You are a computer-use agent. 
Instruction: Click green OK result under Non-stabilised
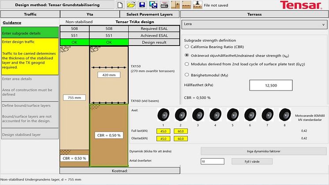pos(75,42)
